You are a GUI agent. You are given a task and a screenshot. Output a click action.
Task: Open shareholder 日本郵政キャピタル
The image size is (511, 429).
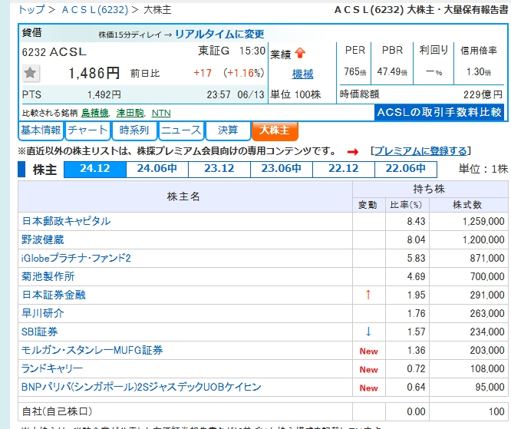click(66, 221)
